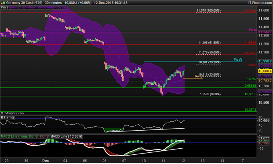
Task: Click the red 10,928 level label
Action: coord(252,65)
